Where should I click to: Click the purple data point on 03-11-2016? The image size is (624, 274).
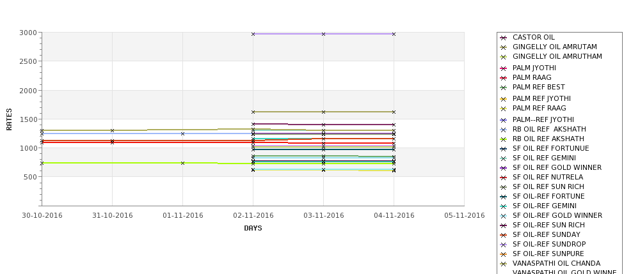pos(324,34)
